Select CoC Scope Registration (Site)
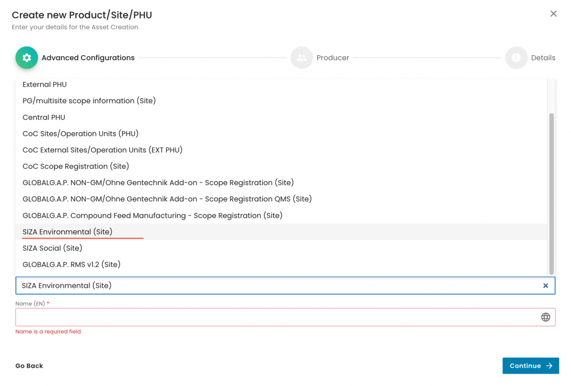571x386 pixels. point(76,166)
